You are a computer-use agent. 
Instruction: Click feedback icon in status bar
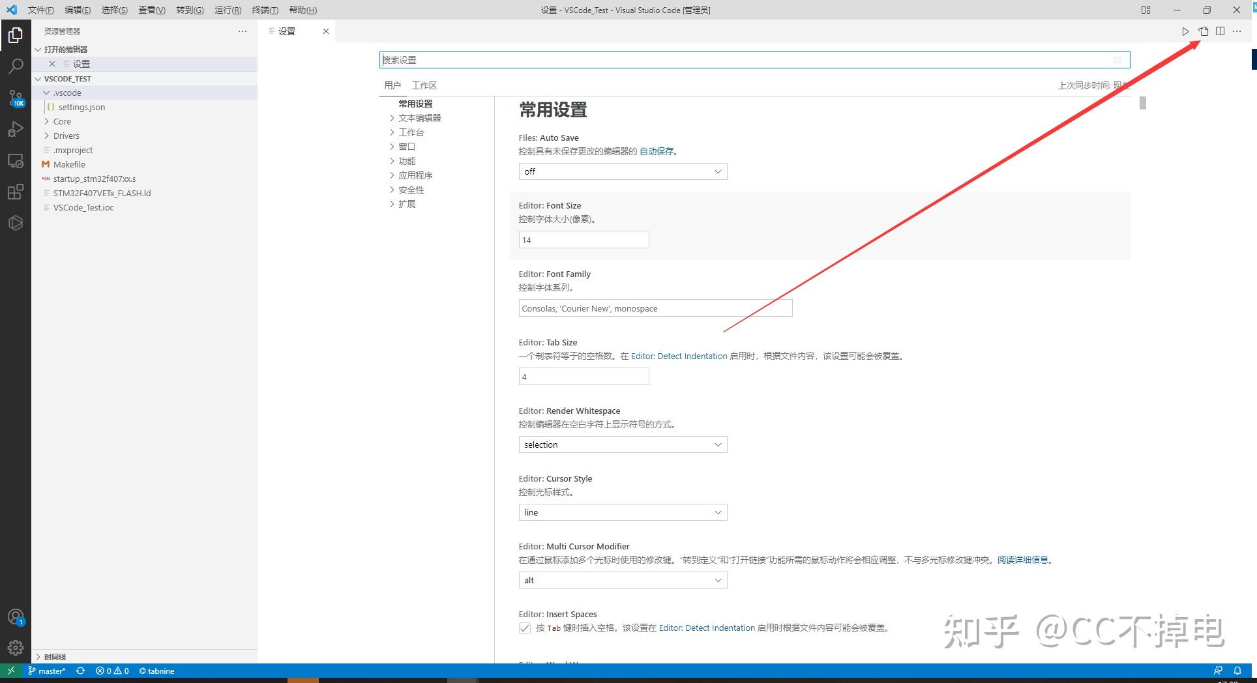click(1218, 671)
